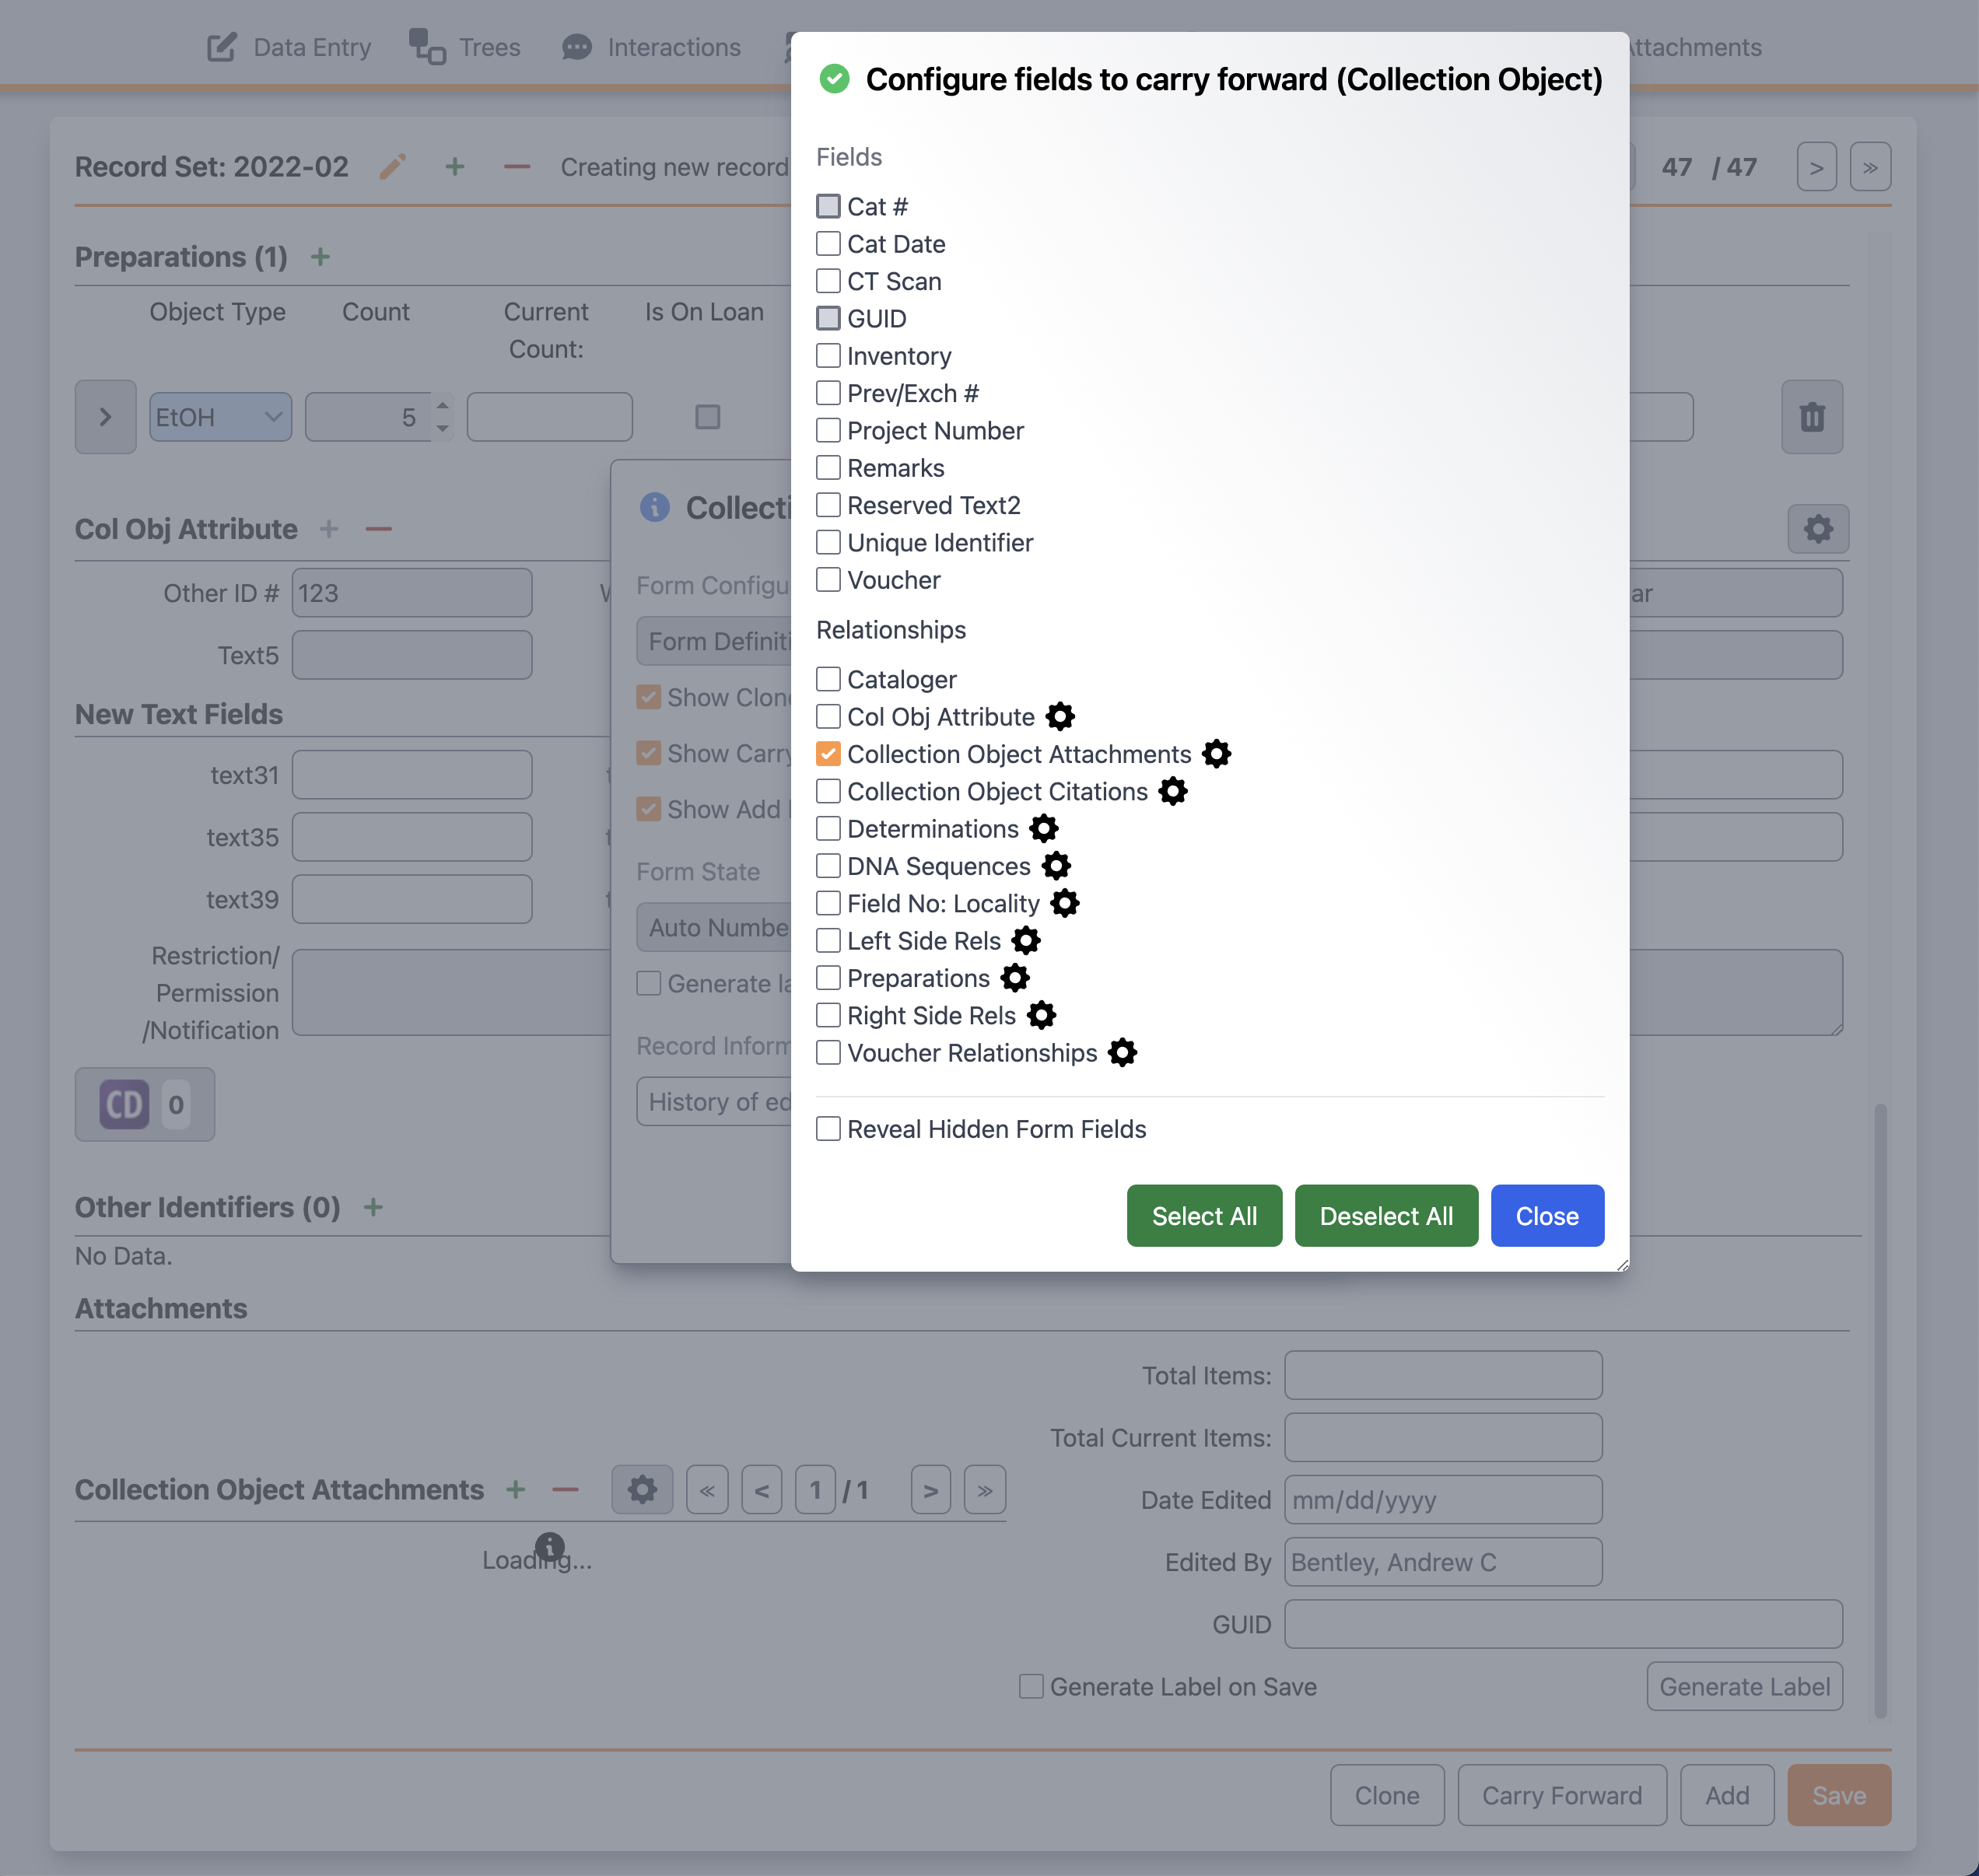
Task: Open form settings gear beside Col Obj Attribute
Action: pyautogui.click(x=1818, y=528)
